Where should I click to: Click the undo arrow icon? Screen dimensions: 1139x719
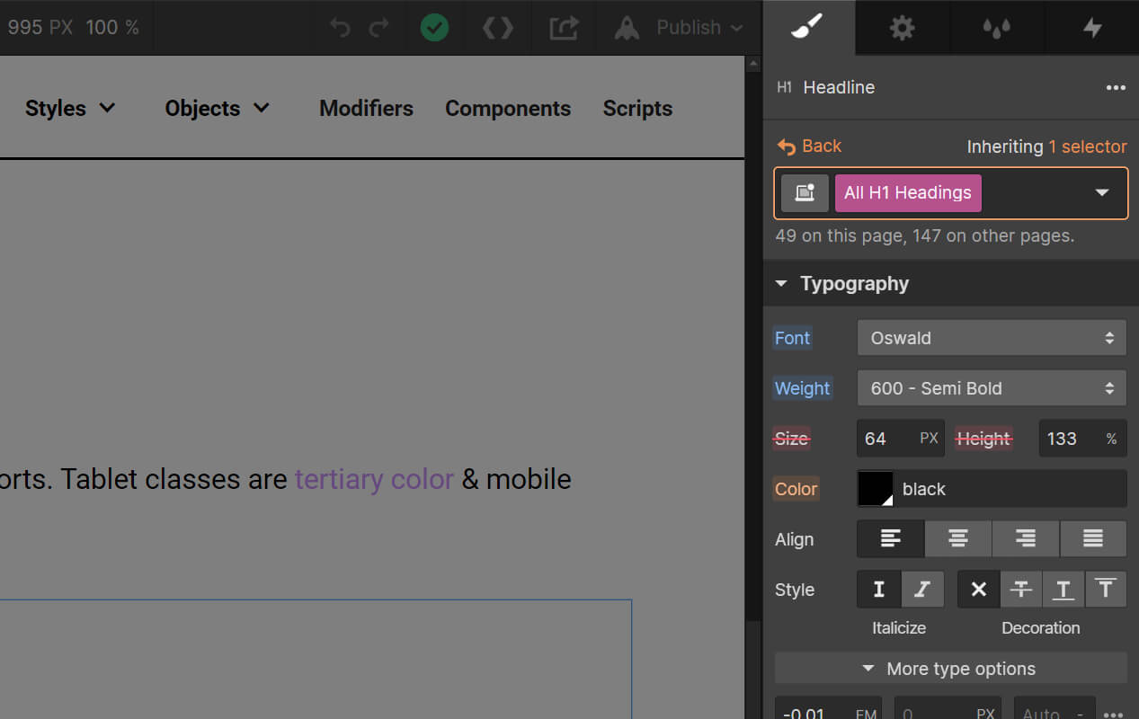tap(340, 28)
